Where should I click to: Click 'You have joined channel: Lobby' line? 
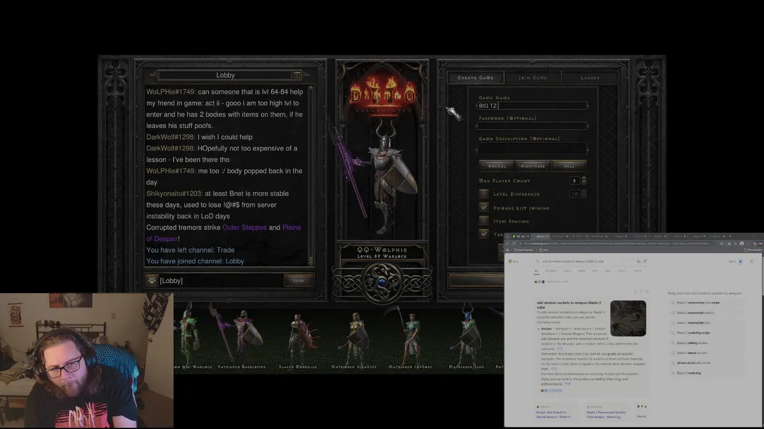pyautogui.click(x=195, y=261)
